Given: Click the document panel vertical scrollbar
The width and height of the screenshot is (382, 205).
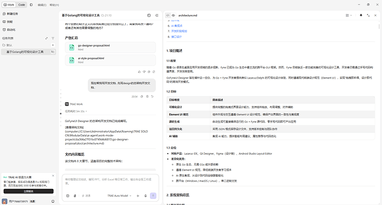Looking at the screenshot, I should (x=379, y=27).
